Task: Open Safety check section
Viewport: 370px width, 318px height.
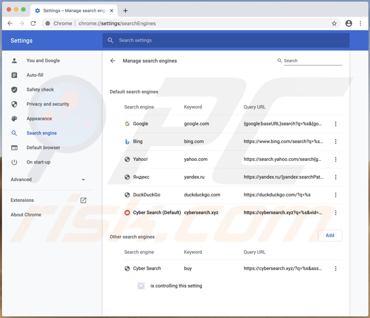Action: coord(40,89)
